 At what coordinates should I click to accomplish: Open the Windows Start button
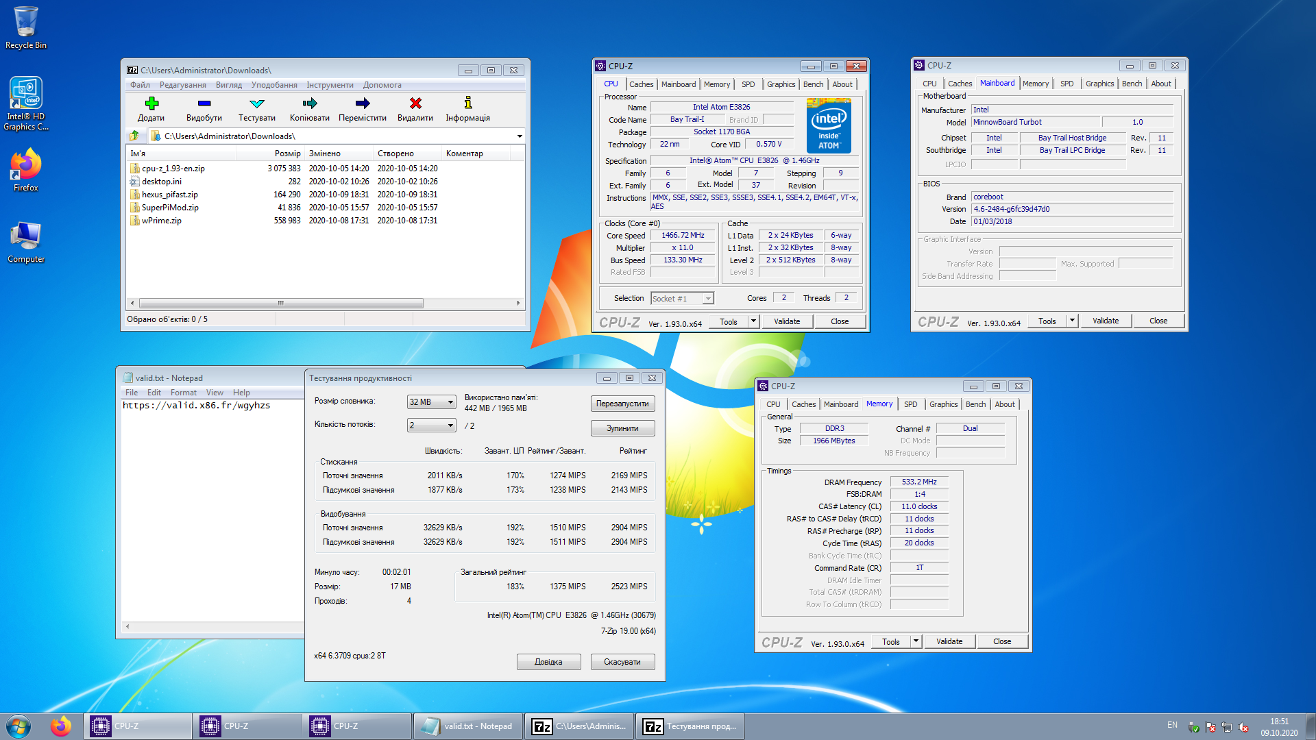(19, 726)
